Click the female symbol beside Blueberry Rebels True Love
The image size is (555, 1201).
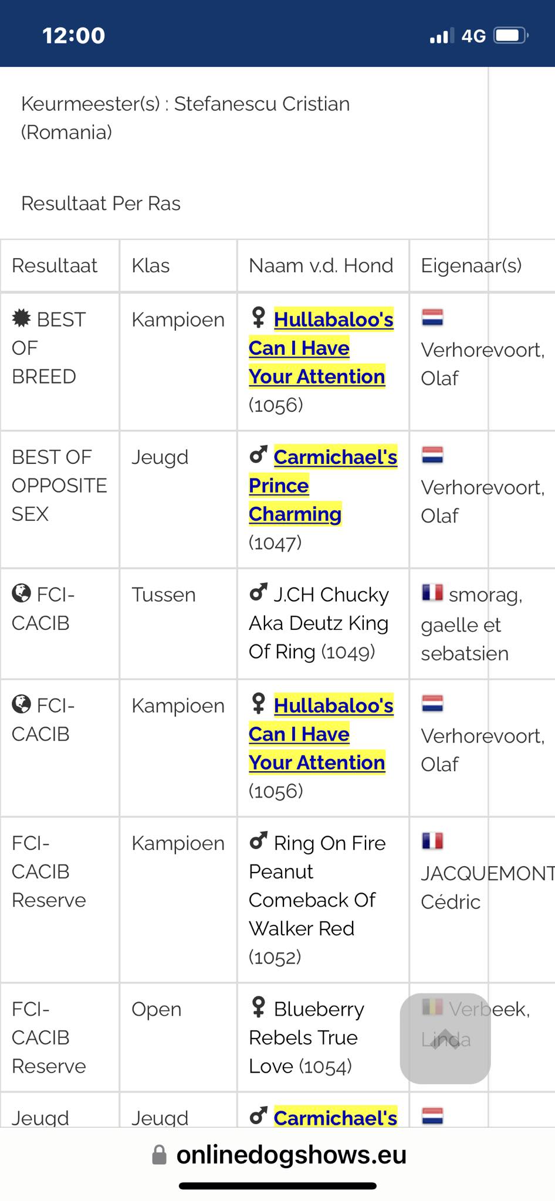tap(258, 1007)
